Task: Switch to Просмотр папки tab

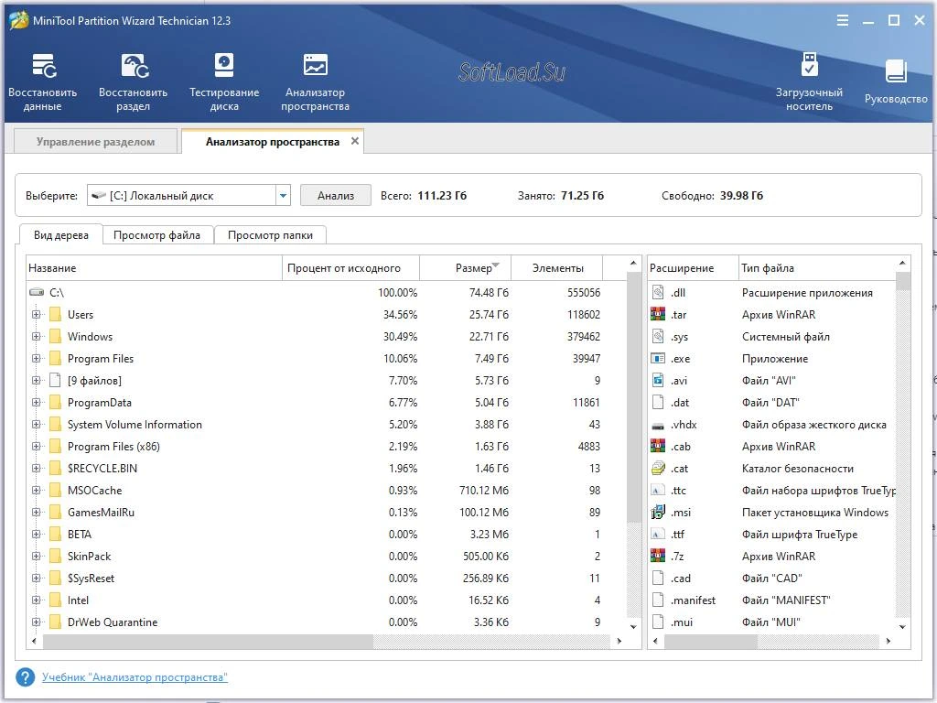Action: (270, 235)
